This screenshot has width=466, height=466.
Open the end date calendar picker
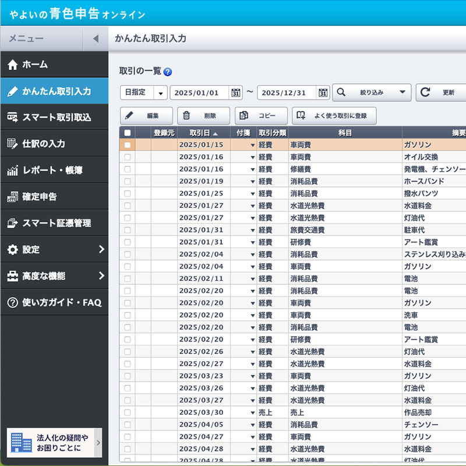[x=323, y=93]
